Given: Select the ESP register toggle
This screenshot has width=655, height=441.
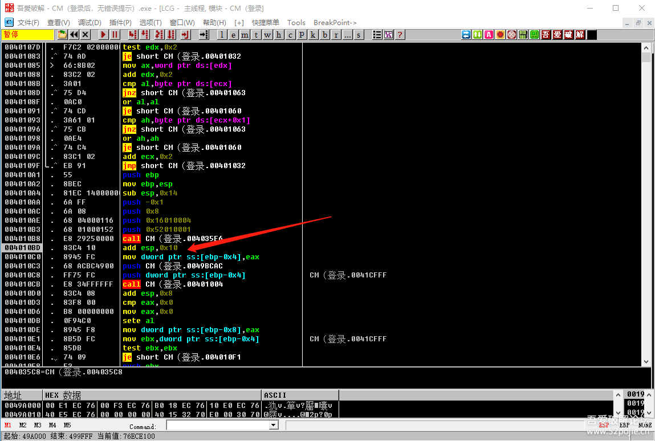Looking at the screenshot, I should [x=604, y=425].
